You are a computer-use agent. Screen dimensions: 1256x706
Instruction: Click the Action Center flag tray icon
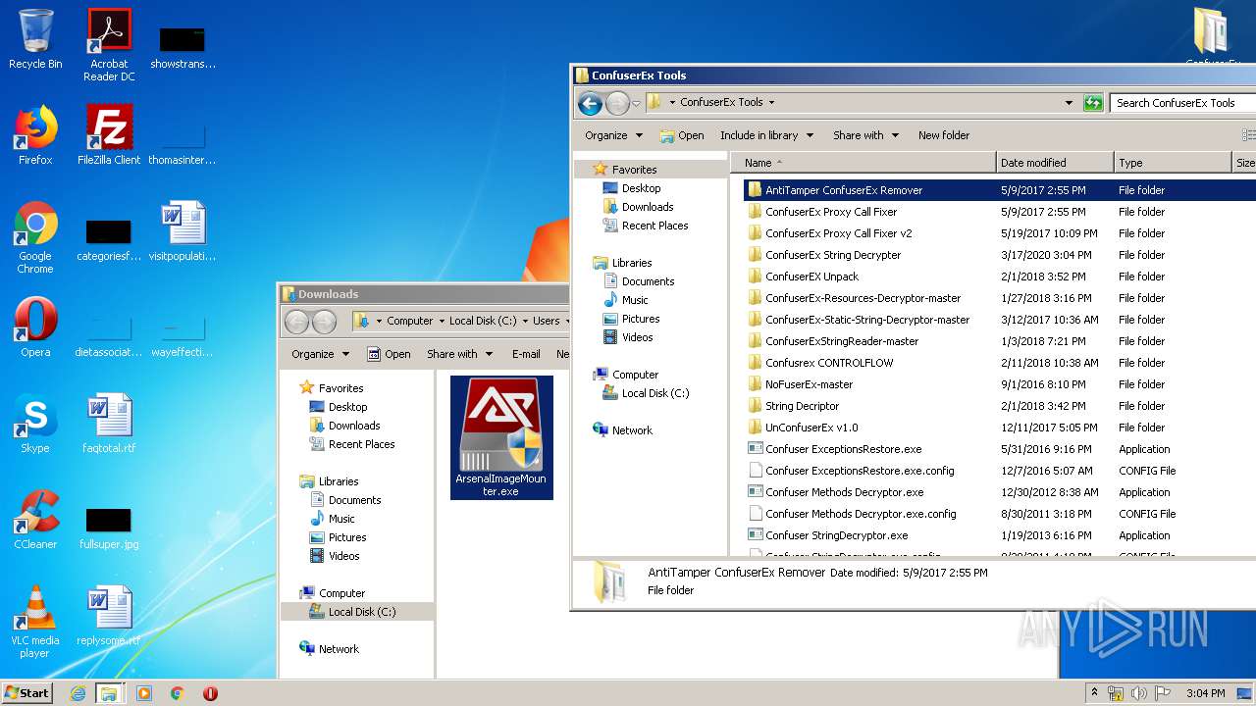point(1163,693)
